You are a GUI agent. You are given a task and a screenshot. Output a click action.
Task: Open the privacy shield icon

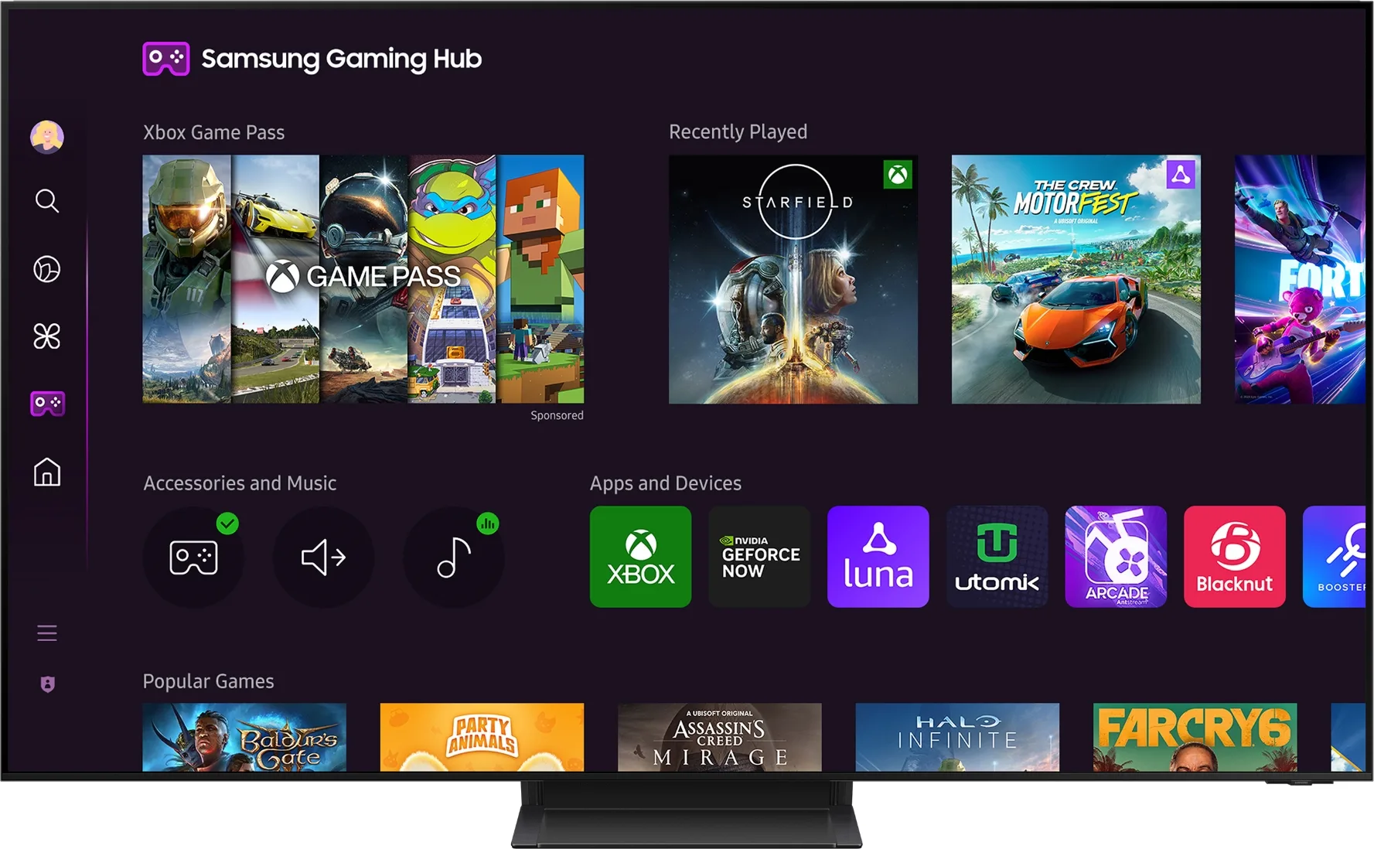click(x=47, y=684)
